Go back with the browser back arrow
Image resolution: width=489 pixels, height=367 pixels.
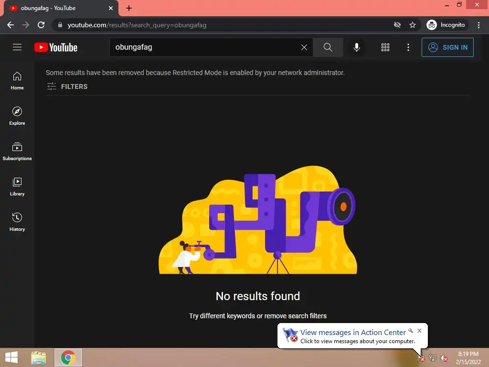point(11,25)
